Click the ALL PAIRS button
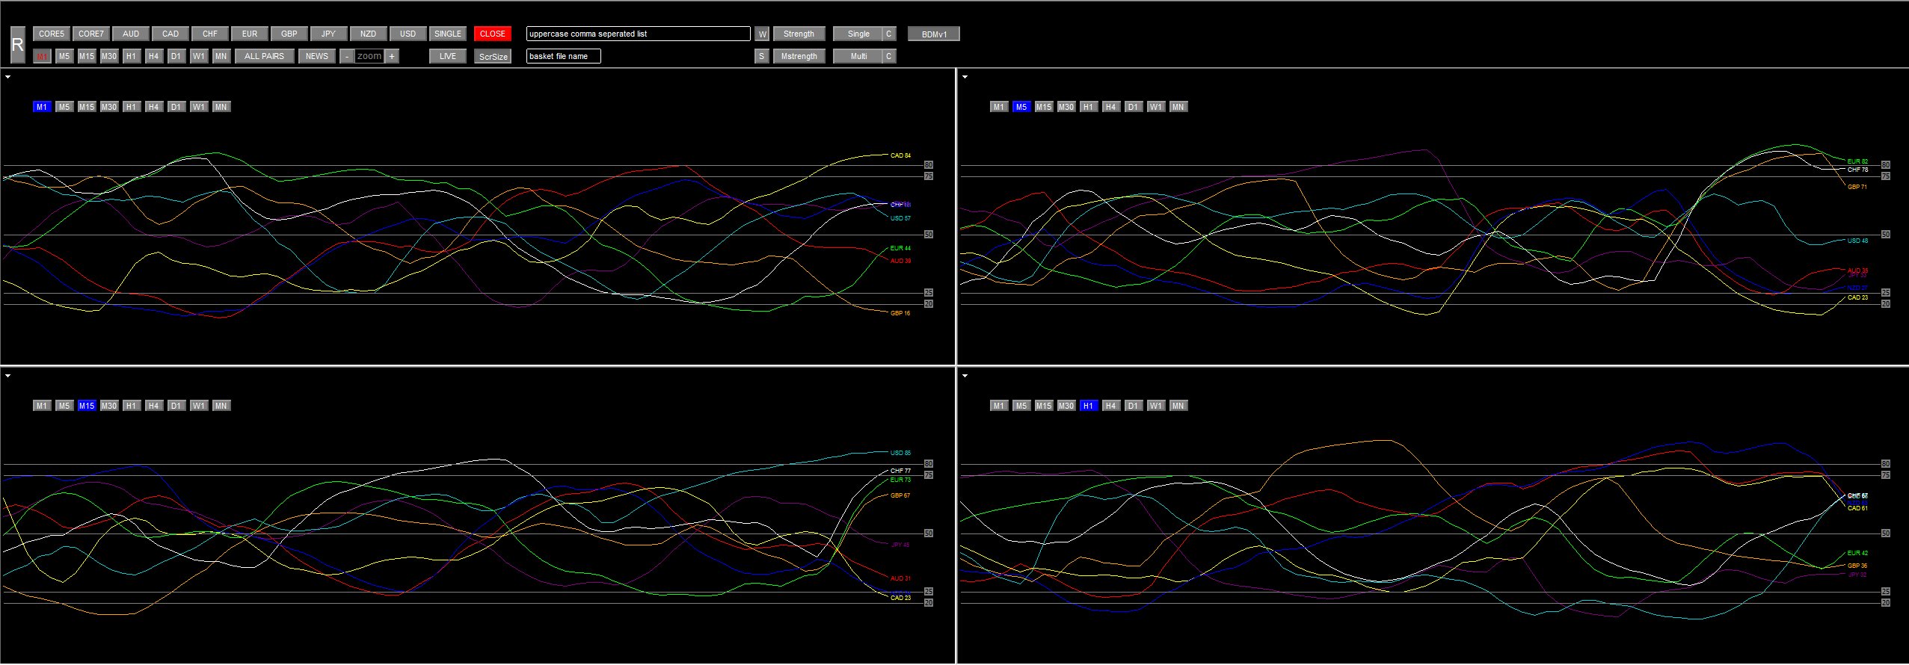This screenshot has height=665, width=1909. coord(265,56)
